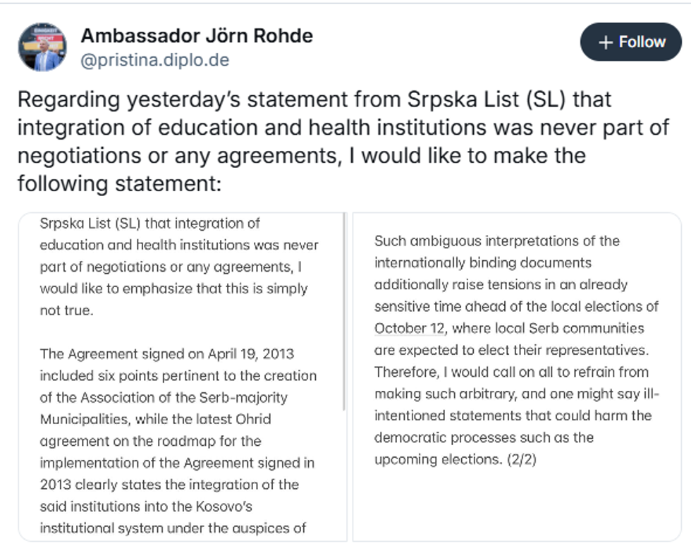Click "internationally binding documents" in the right image
The image size is (691, 558).
[483, 262]
